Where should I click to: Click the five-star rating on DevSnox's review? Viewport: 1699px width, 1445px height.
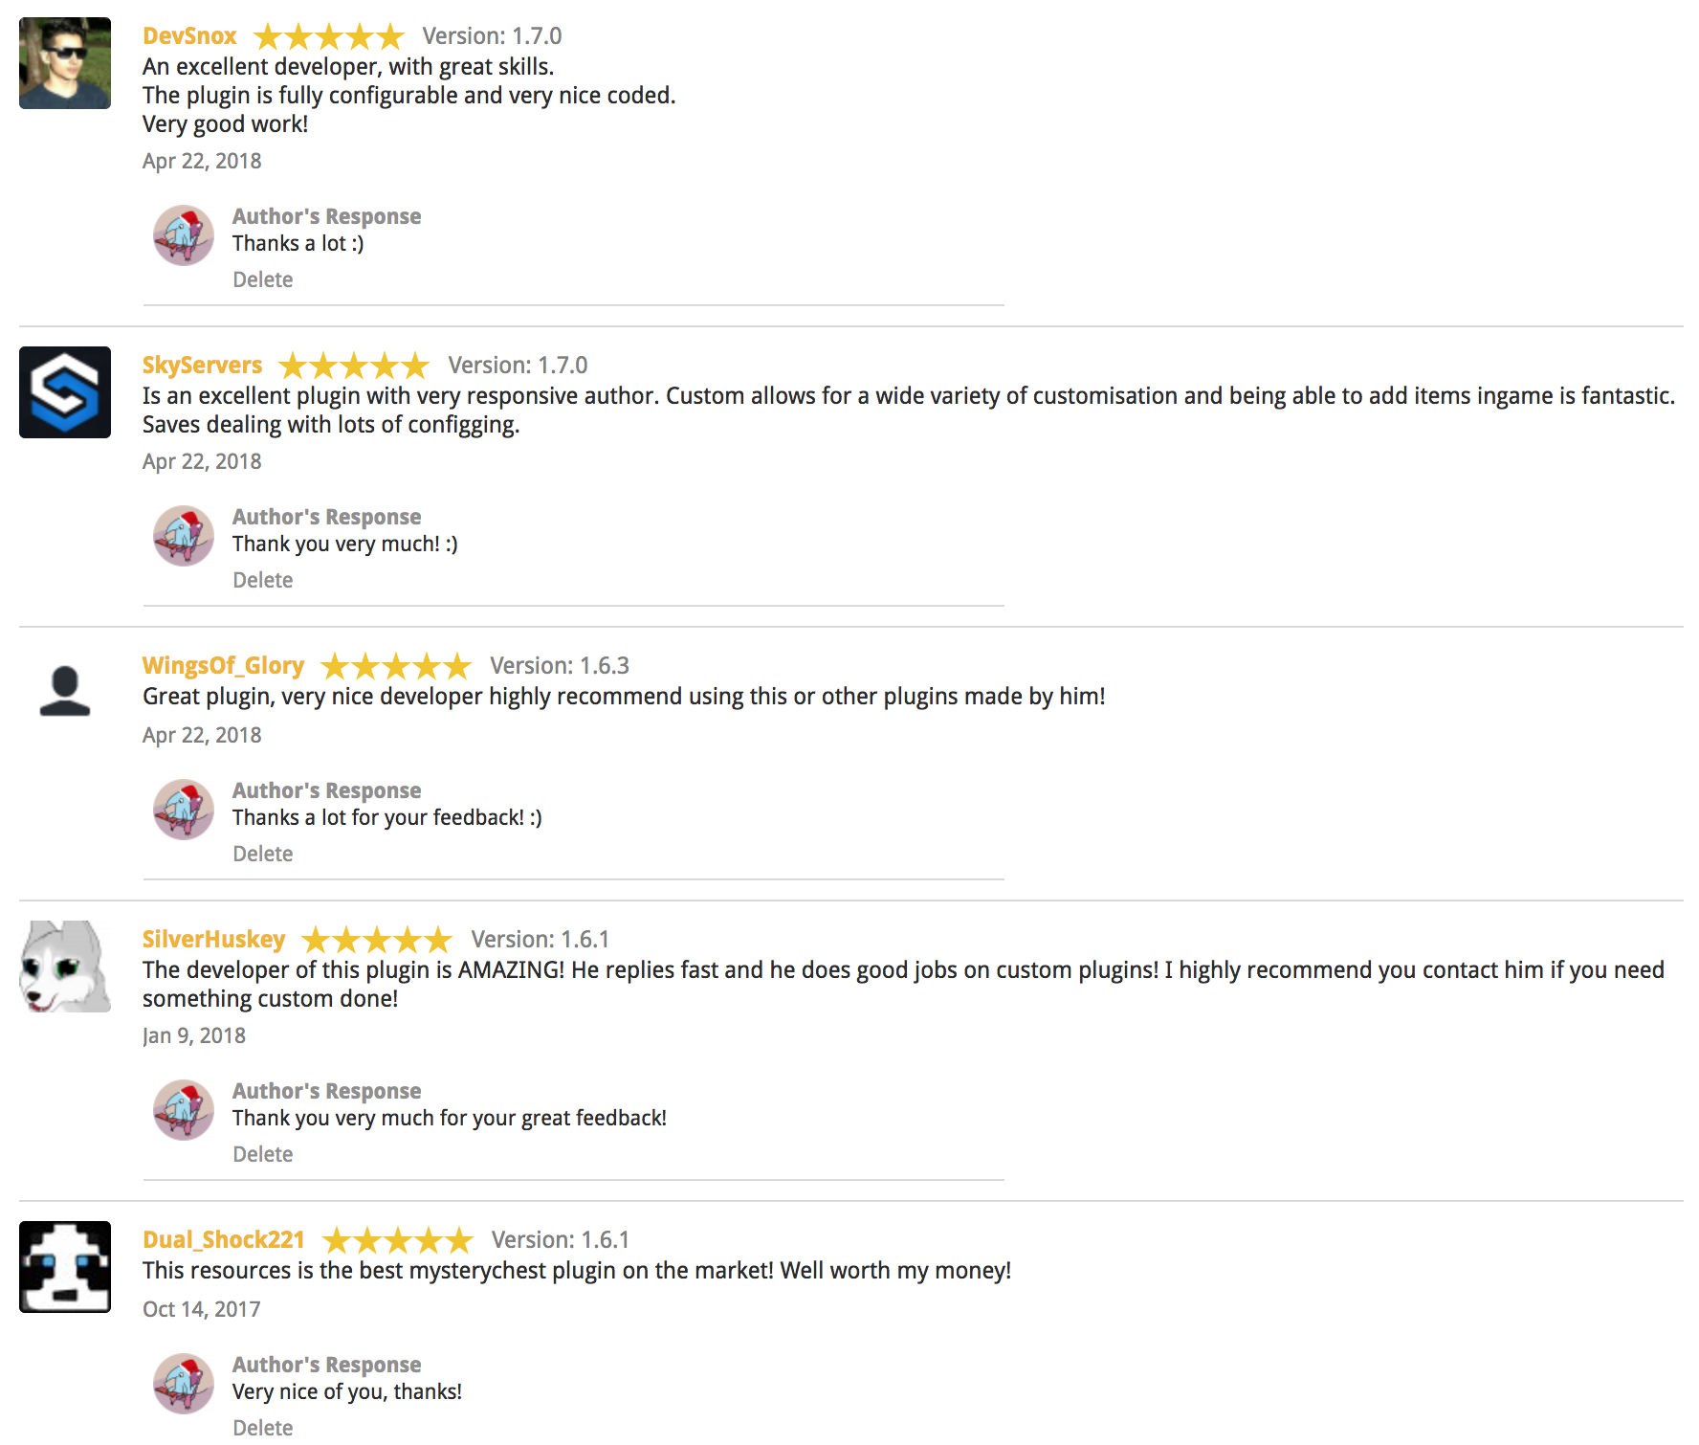tap(329, 37)
